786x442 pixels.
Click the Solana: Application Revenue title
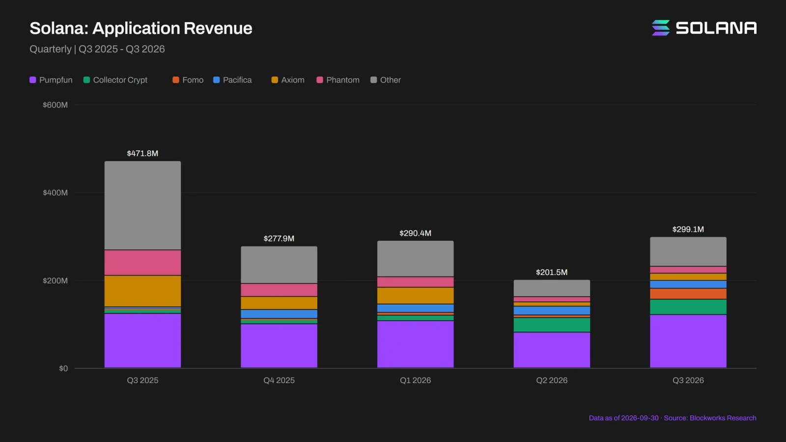pyautogui.click(x=141, y=28)
